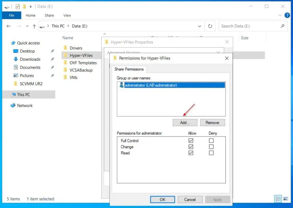Click the Documents pin icon

click(52, 67)
